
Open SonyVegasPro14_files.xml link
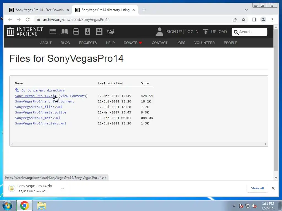tap(39, 107)
